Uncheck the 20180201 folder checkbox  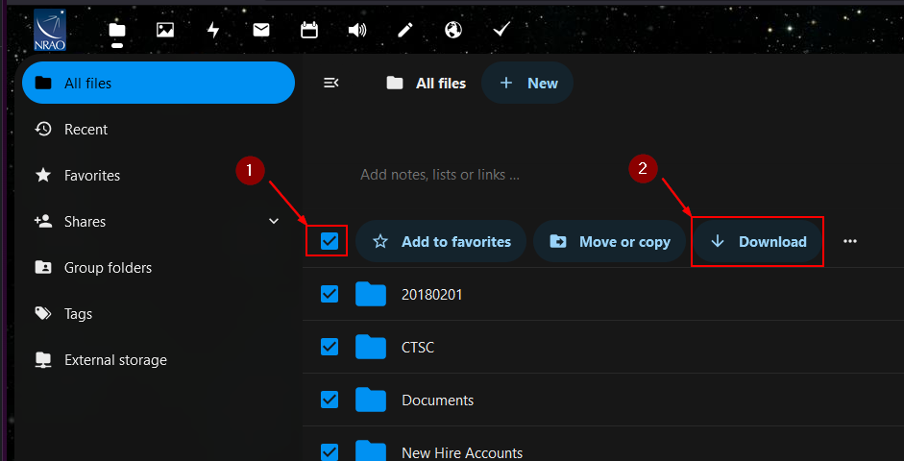330,294
